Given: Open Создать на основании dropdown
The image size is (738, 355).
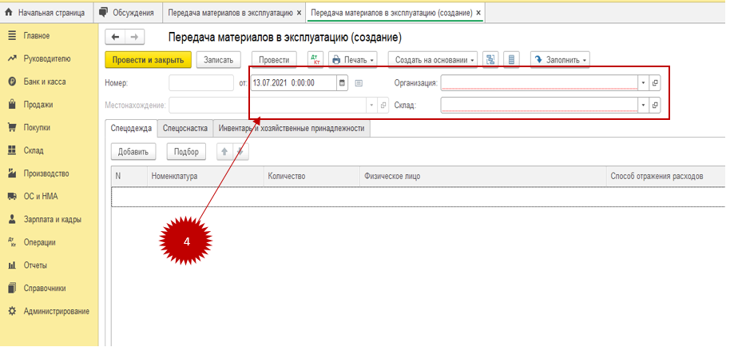Looking at the screenshot, I should [x=433, y=60].
